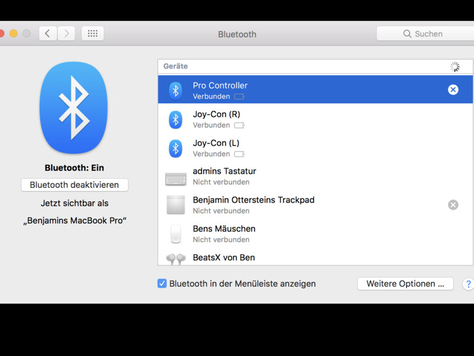The height and width of the screenshot is (356, 474).
Task: Select Benjamin Ottersteins Trackpad name
Action: coord(254,200)
